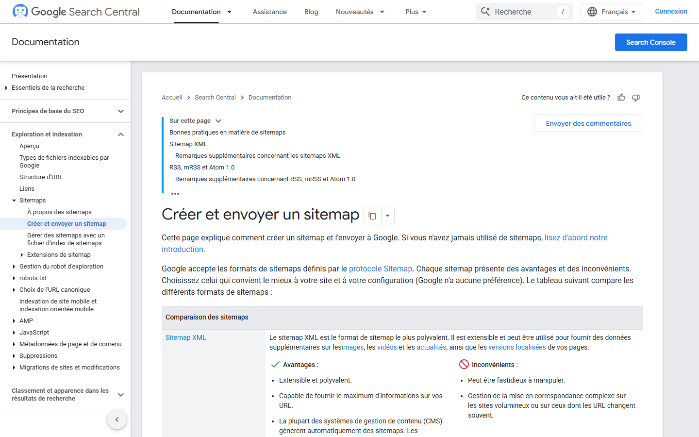The width and height of the screenshot is (699, 437).
Task: Click the 'images' link in the table
Action: (353, 347)
